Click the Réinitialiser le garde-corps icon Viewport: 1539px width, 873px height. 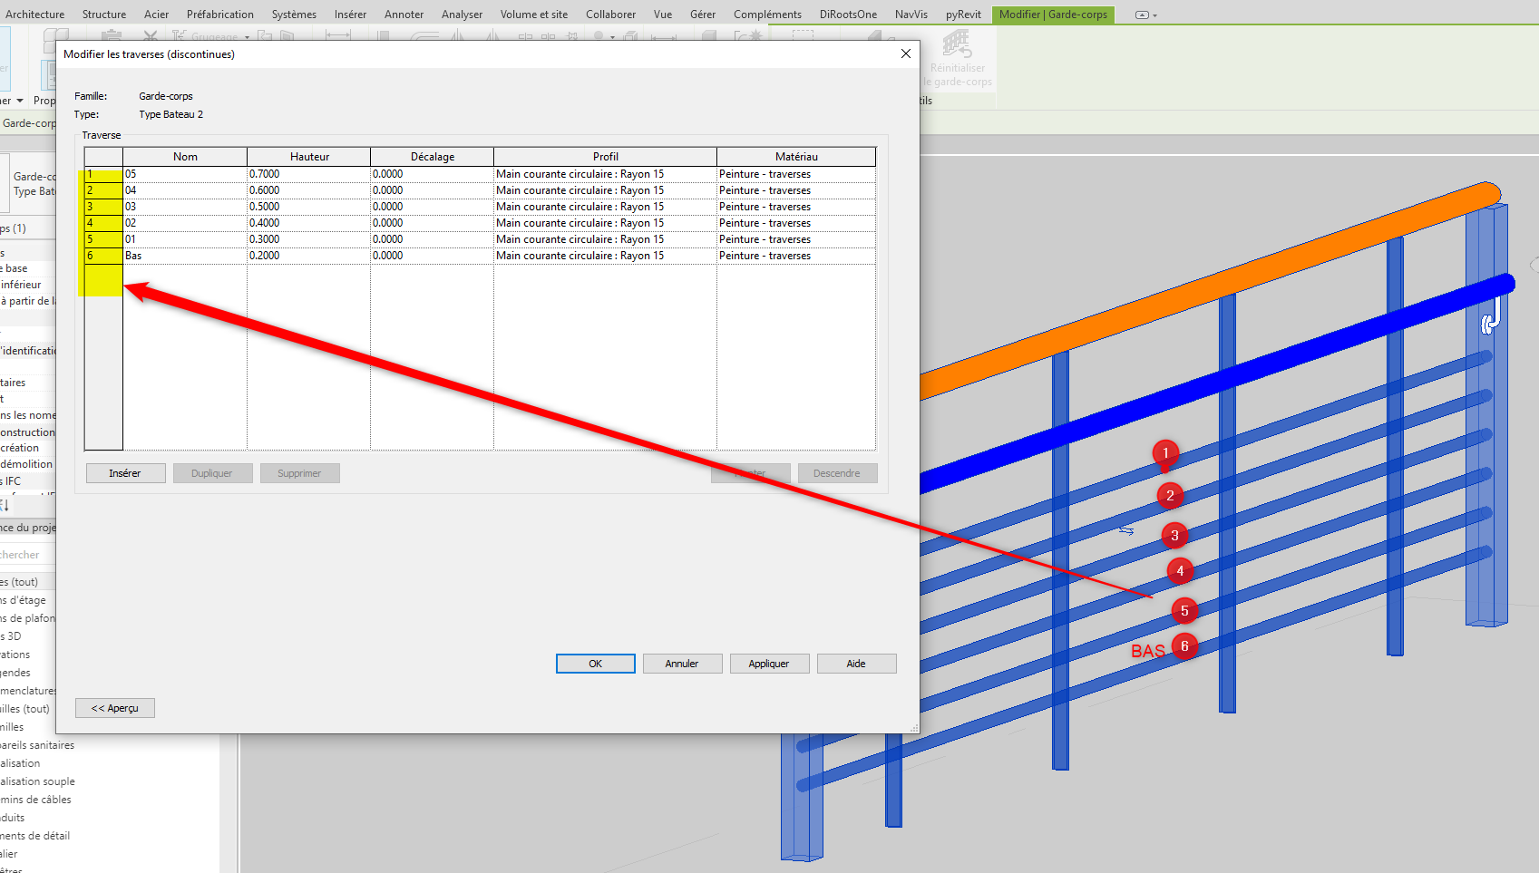click(956, 44)
